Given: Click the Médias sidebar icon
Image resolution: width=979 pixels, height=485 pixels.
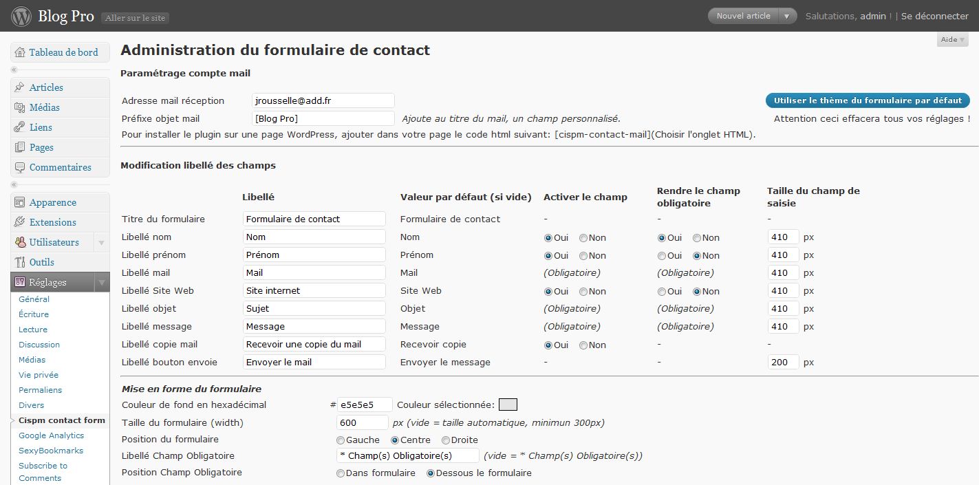Looking at the screenshot, I should click(19, 107).
